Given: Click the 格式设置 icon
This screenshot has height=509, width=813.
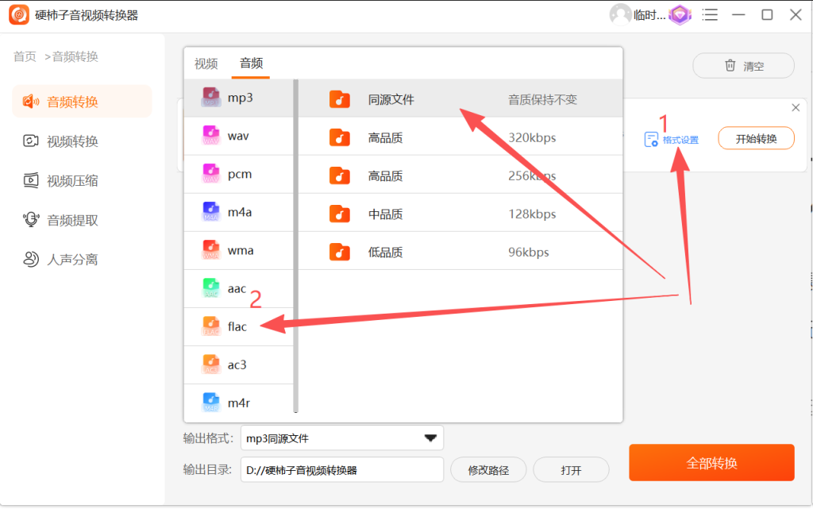Looking at the screenshot, I should [651, 140].
